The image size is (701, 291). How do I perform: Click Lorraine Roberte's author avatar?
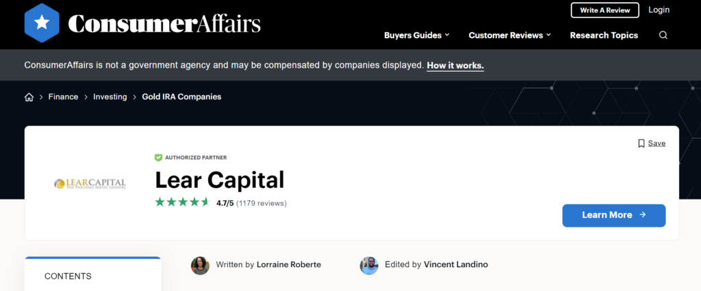pyautogui.click(x=200, y=265)
